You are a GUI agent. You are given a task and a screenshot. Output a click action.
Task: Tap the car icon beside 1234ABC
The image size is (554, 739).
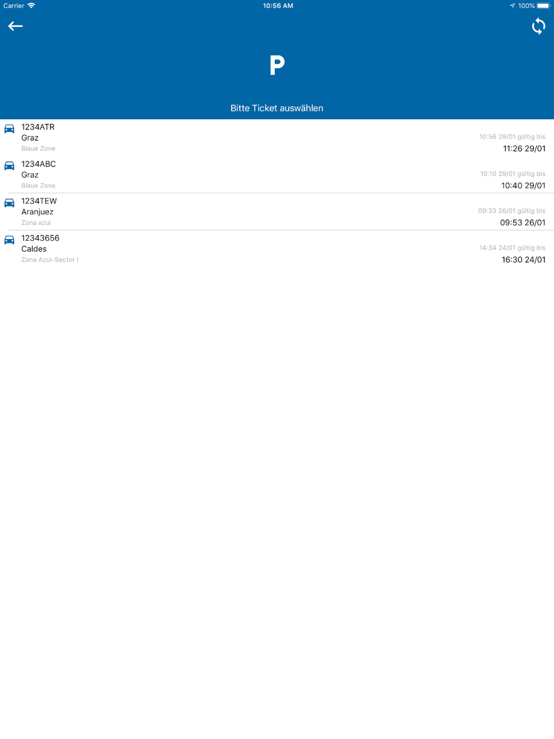[x=9, y=166]
